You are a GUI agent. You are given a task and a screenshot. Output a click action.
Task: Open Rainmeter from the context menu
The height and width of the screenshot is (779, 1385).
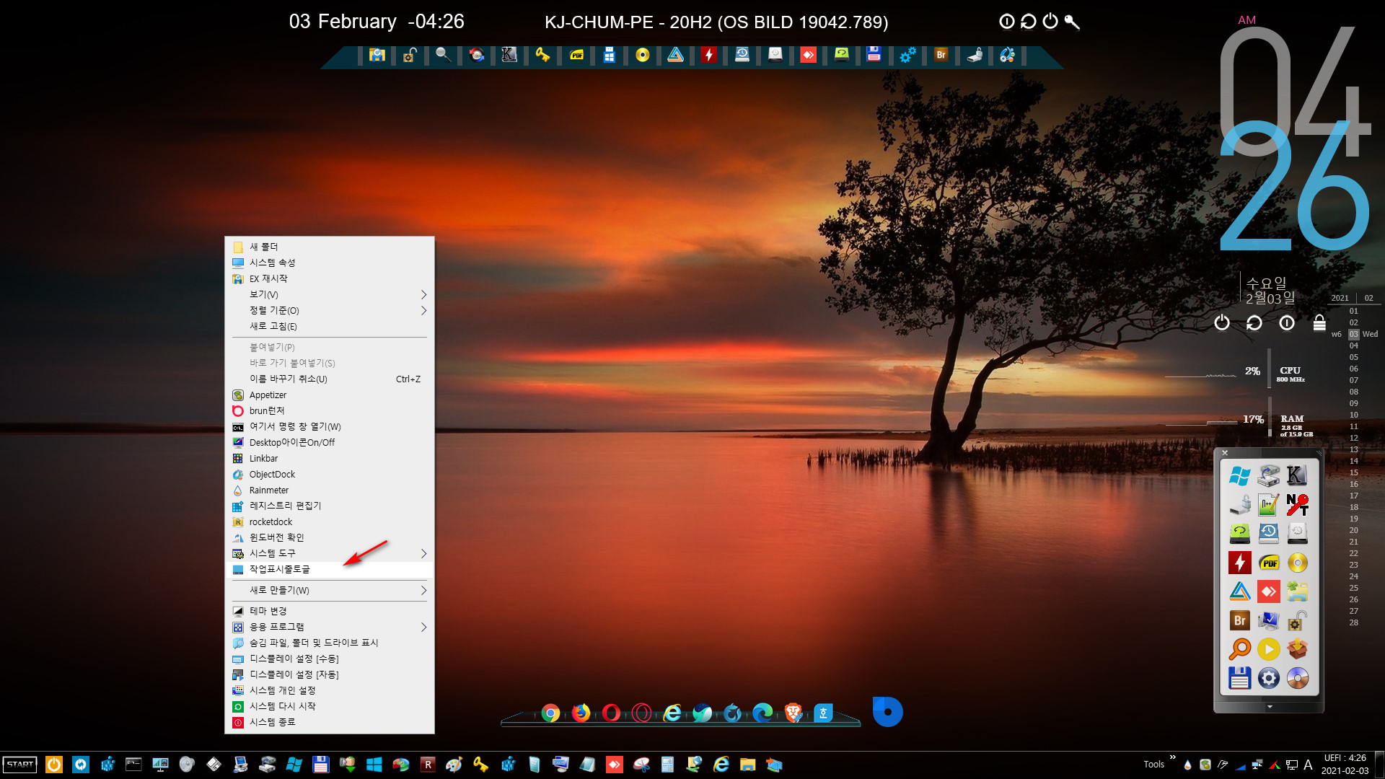pos(330,490)
